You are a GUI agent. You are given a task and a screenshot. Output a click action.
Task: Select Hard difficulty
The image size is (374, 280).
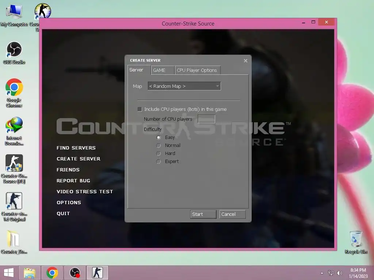159,153
